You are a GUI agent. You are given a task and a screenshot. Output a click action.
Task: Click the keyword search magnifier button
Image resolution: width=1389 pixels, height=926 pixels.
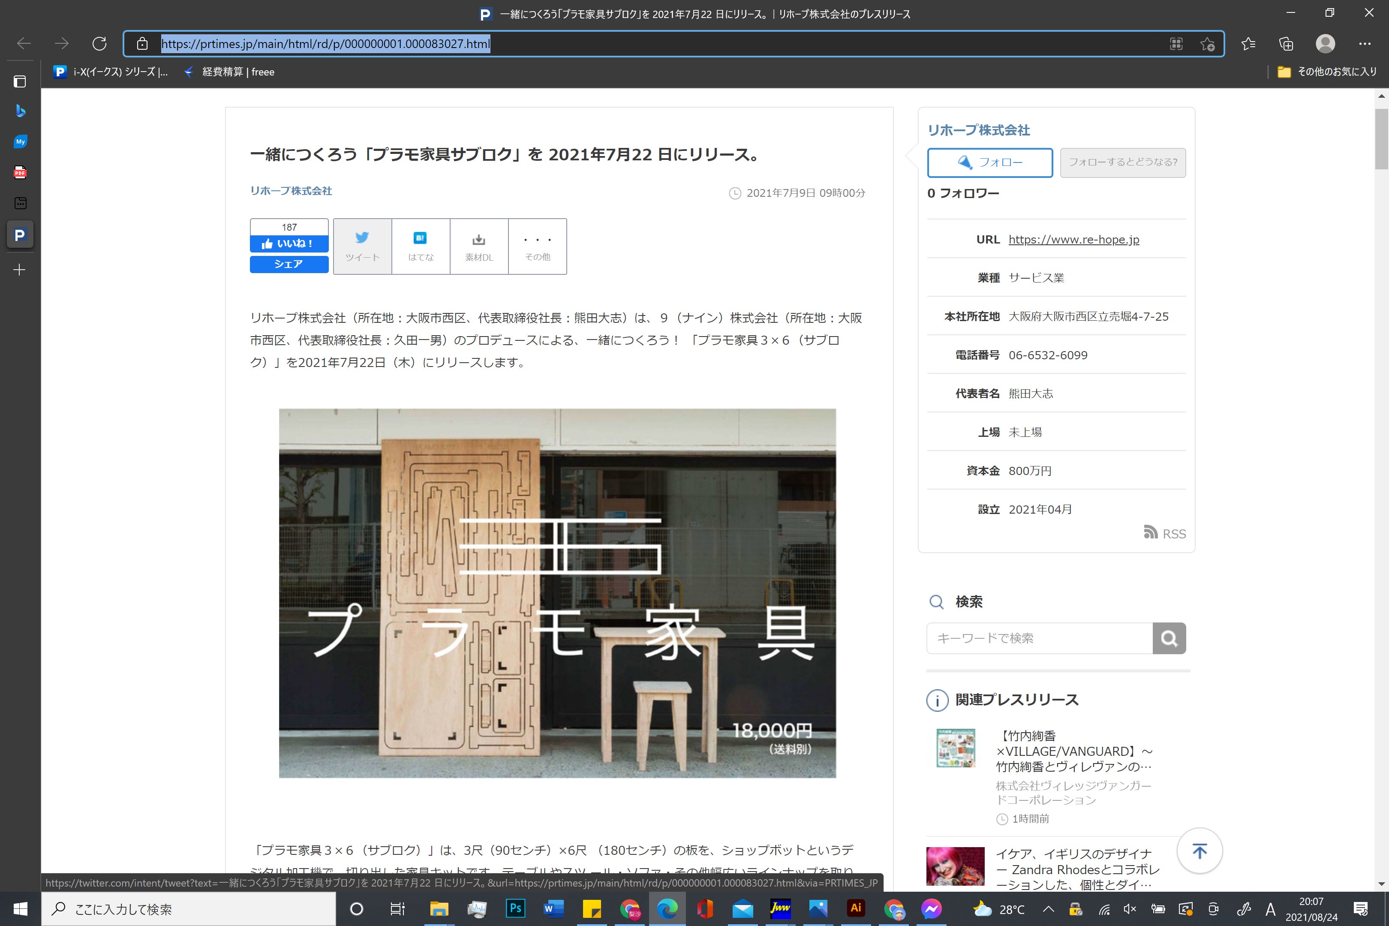[1169, 638]
